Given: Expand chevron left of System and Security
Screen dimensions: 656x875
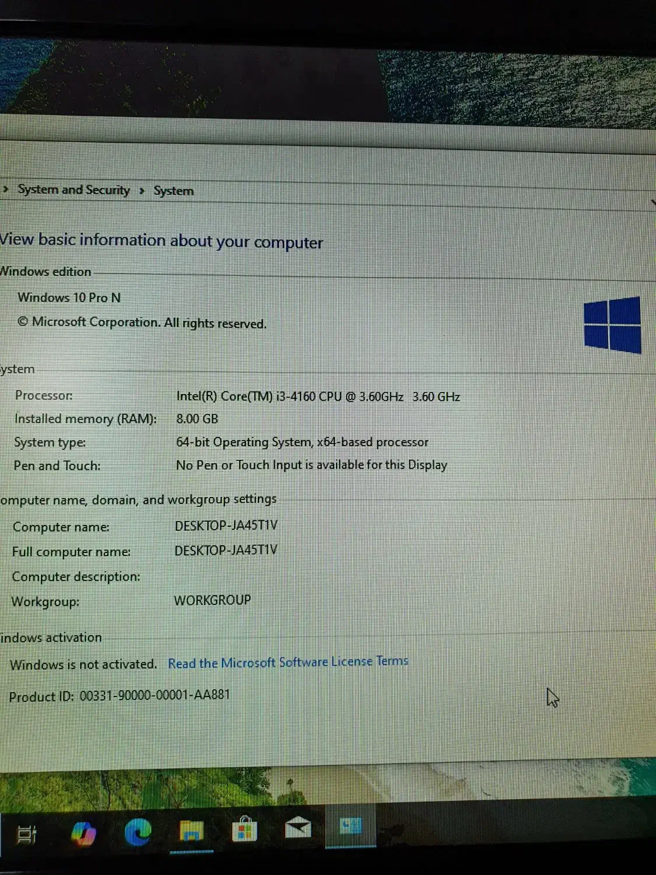Looking at the screenshot, I should point(6,189).
